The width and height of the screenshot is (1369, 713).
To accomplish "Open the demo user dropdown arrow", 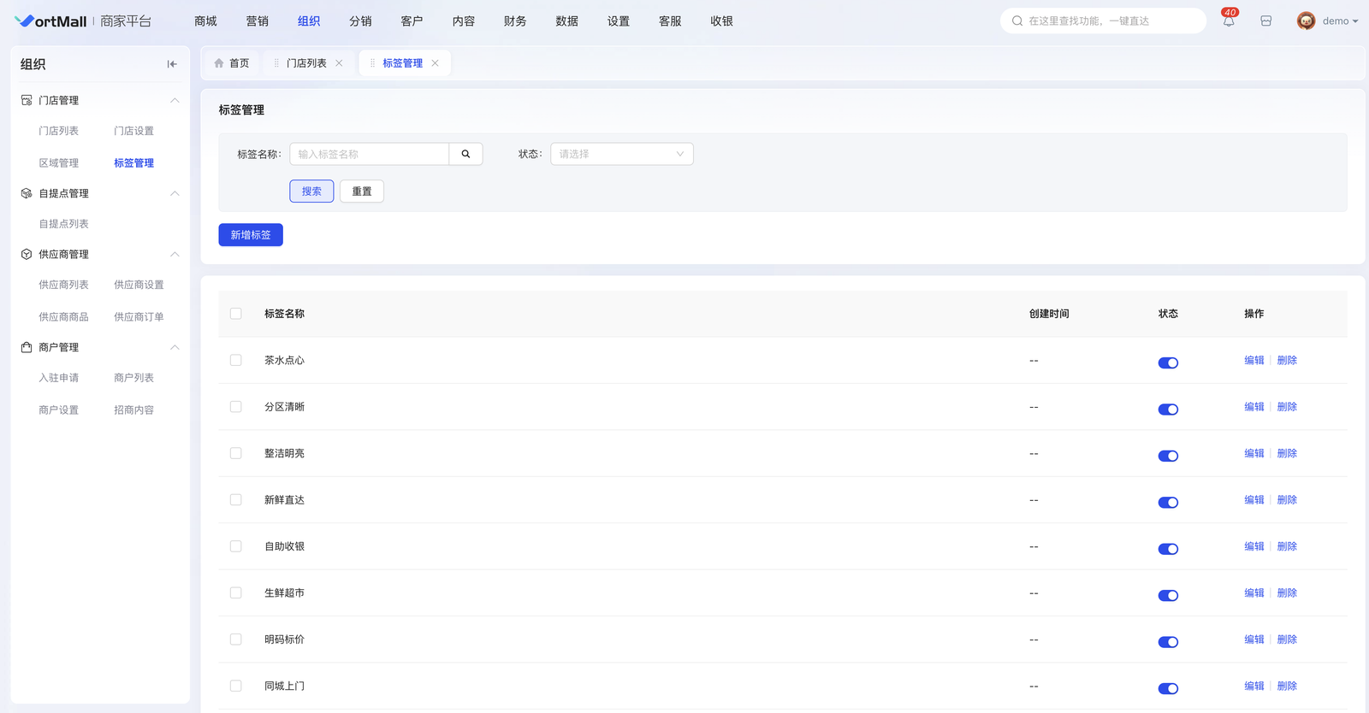I will (1355, 21).
